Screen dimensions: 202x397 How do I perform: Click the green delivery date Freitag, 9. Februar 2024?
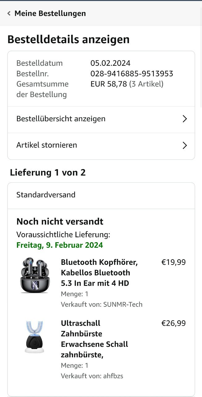pos(60,245)
